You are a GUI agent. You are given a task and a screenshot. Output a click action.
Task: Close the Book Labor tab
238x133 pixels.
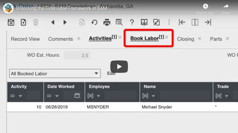tap(167, 37)
